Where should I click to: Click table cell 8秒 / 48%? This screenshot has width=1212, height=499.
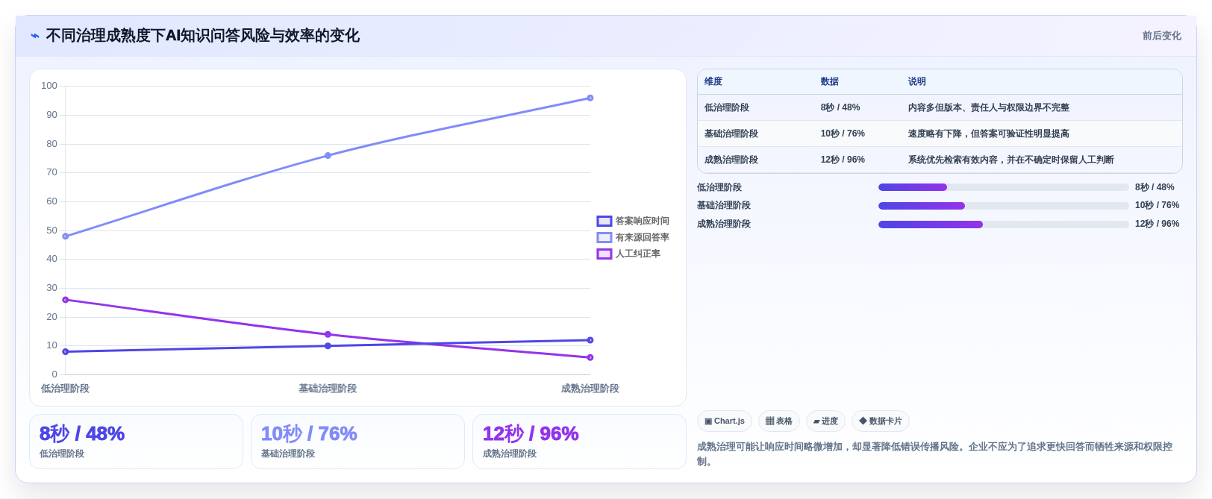tap(840, 107)
